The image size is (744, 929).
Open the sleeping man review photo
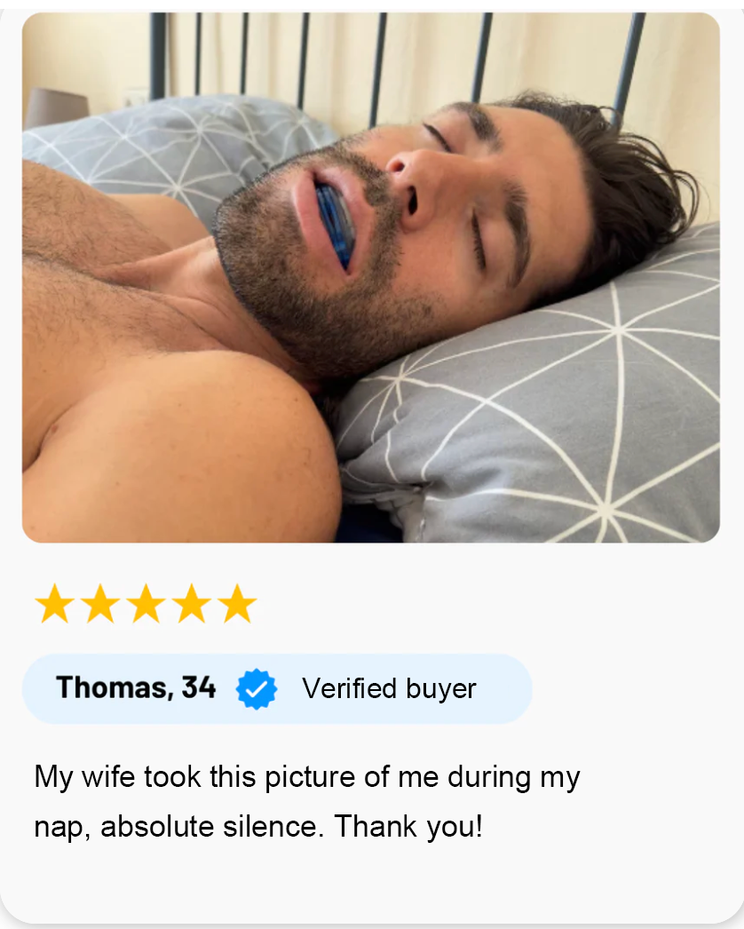[371, 277]
